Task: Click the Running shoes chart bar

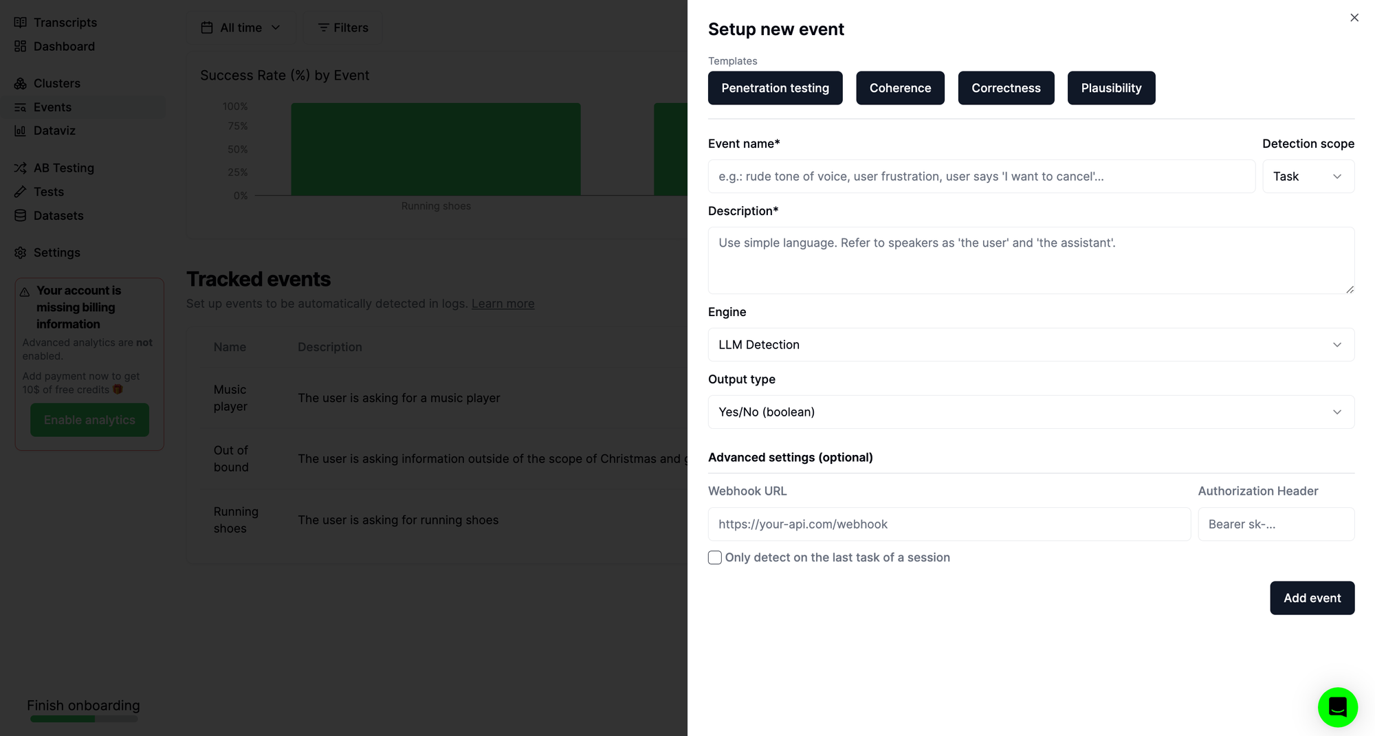Action: click(436, 149)
